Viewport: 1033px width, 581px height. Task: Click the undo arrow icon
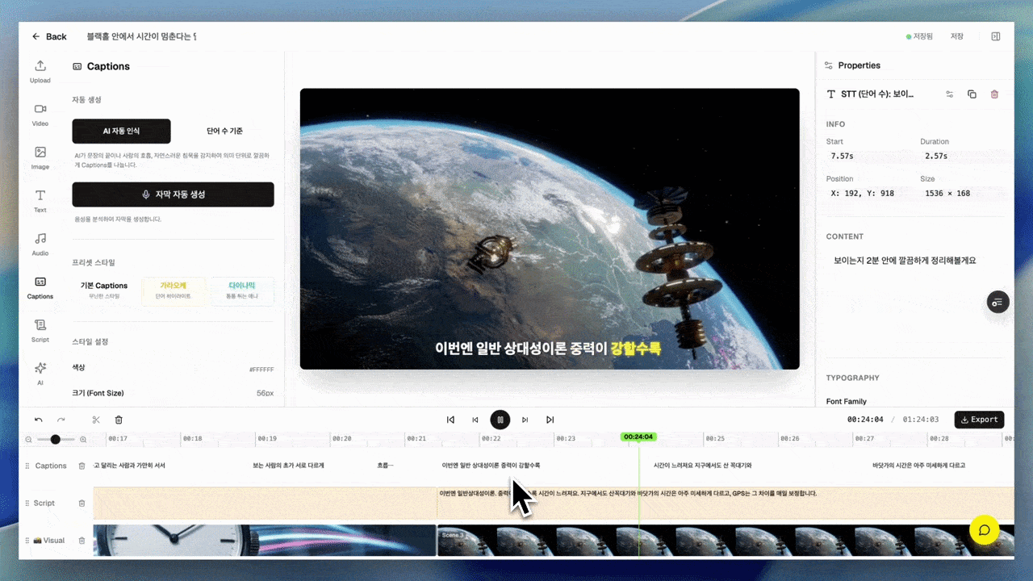click(38, 420)
